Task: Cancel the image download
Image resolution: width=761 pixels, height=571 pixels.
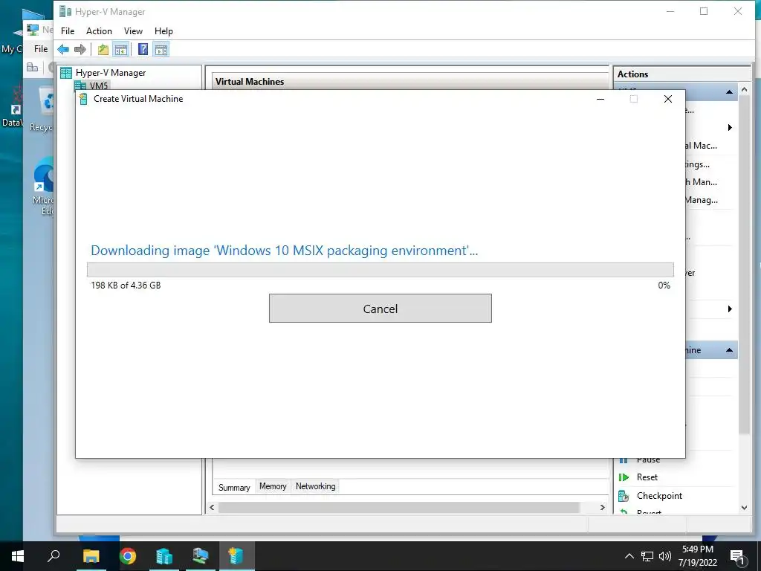Action: 380,308
